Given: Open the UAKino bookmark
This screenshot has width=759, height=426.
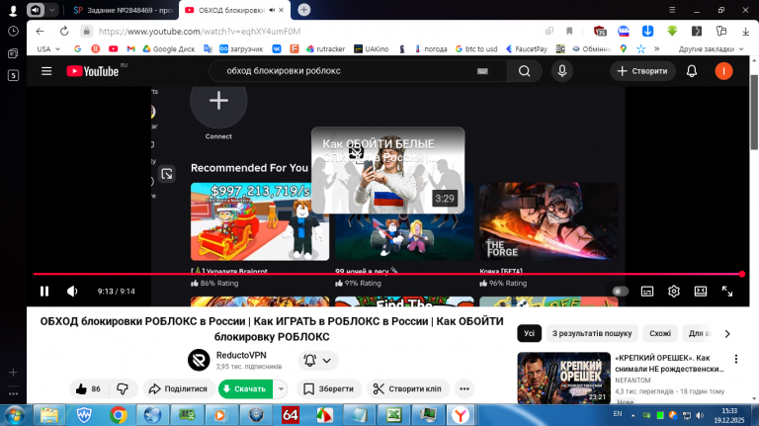Looking at the screenshot, I should point(372,48).
